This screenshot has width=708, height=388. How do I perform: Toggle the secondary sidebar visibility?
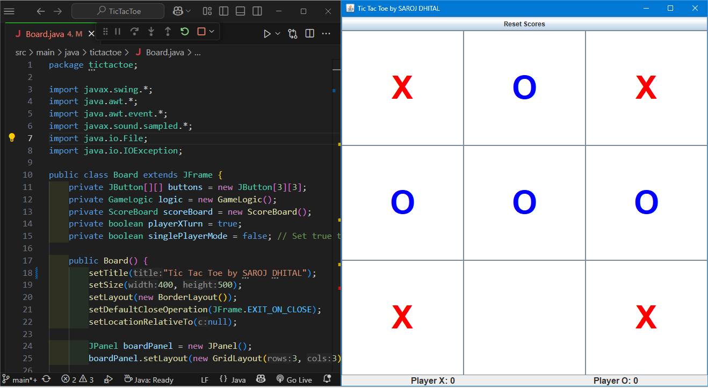click(x=257, y=11)
